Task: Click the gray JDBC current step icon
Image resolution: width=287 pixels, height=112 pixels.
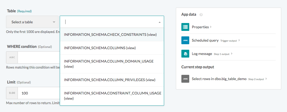Action: point(185,79)
